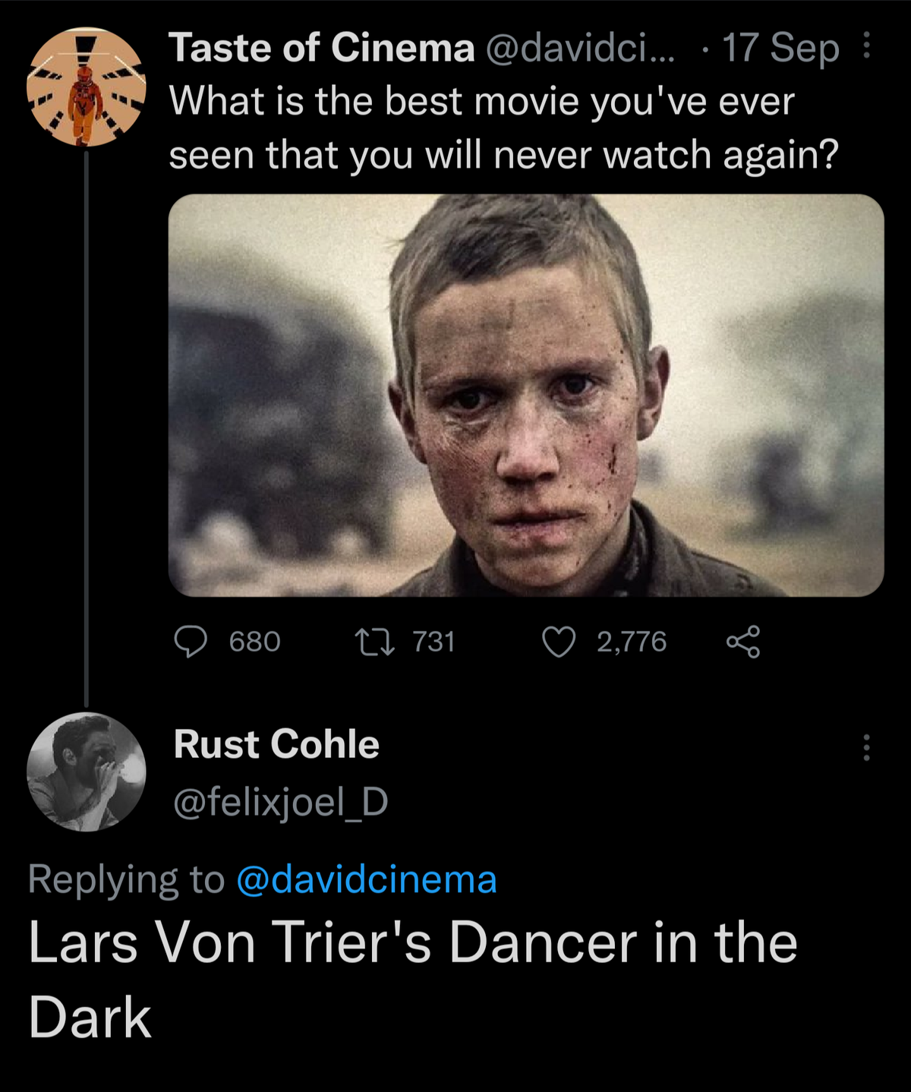Screen dimensions: 911x1092
Task: Open Rust Cohle's profile picture
Action: coord(86,772)
